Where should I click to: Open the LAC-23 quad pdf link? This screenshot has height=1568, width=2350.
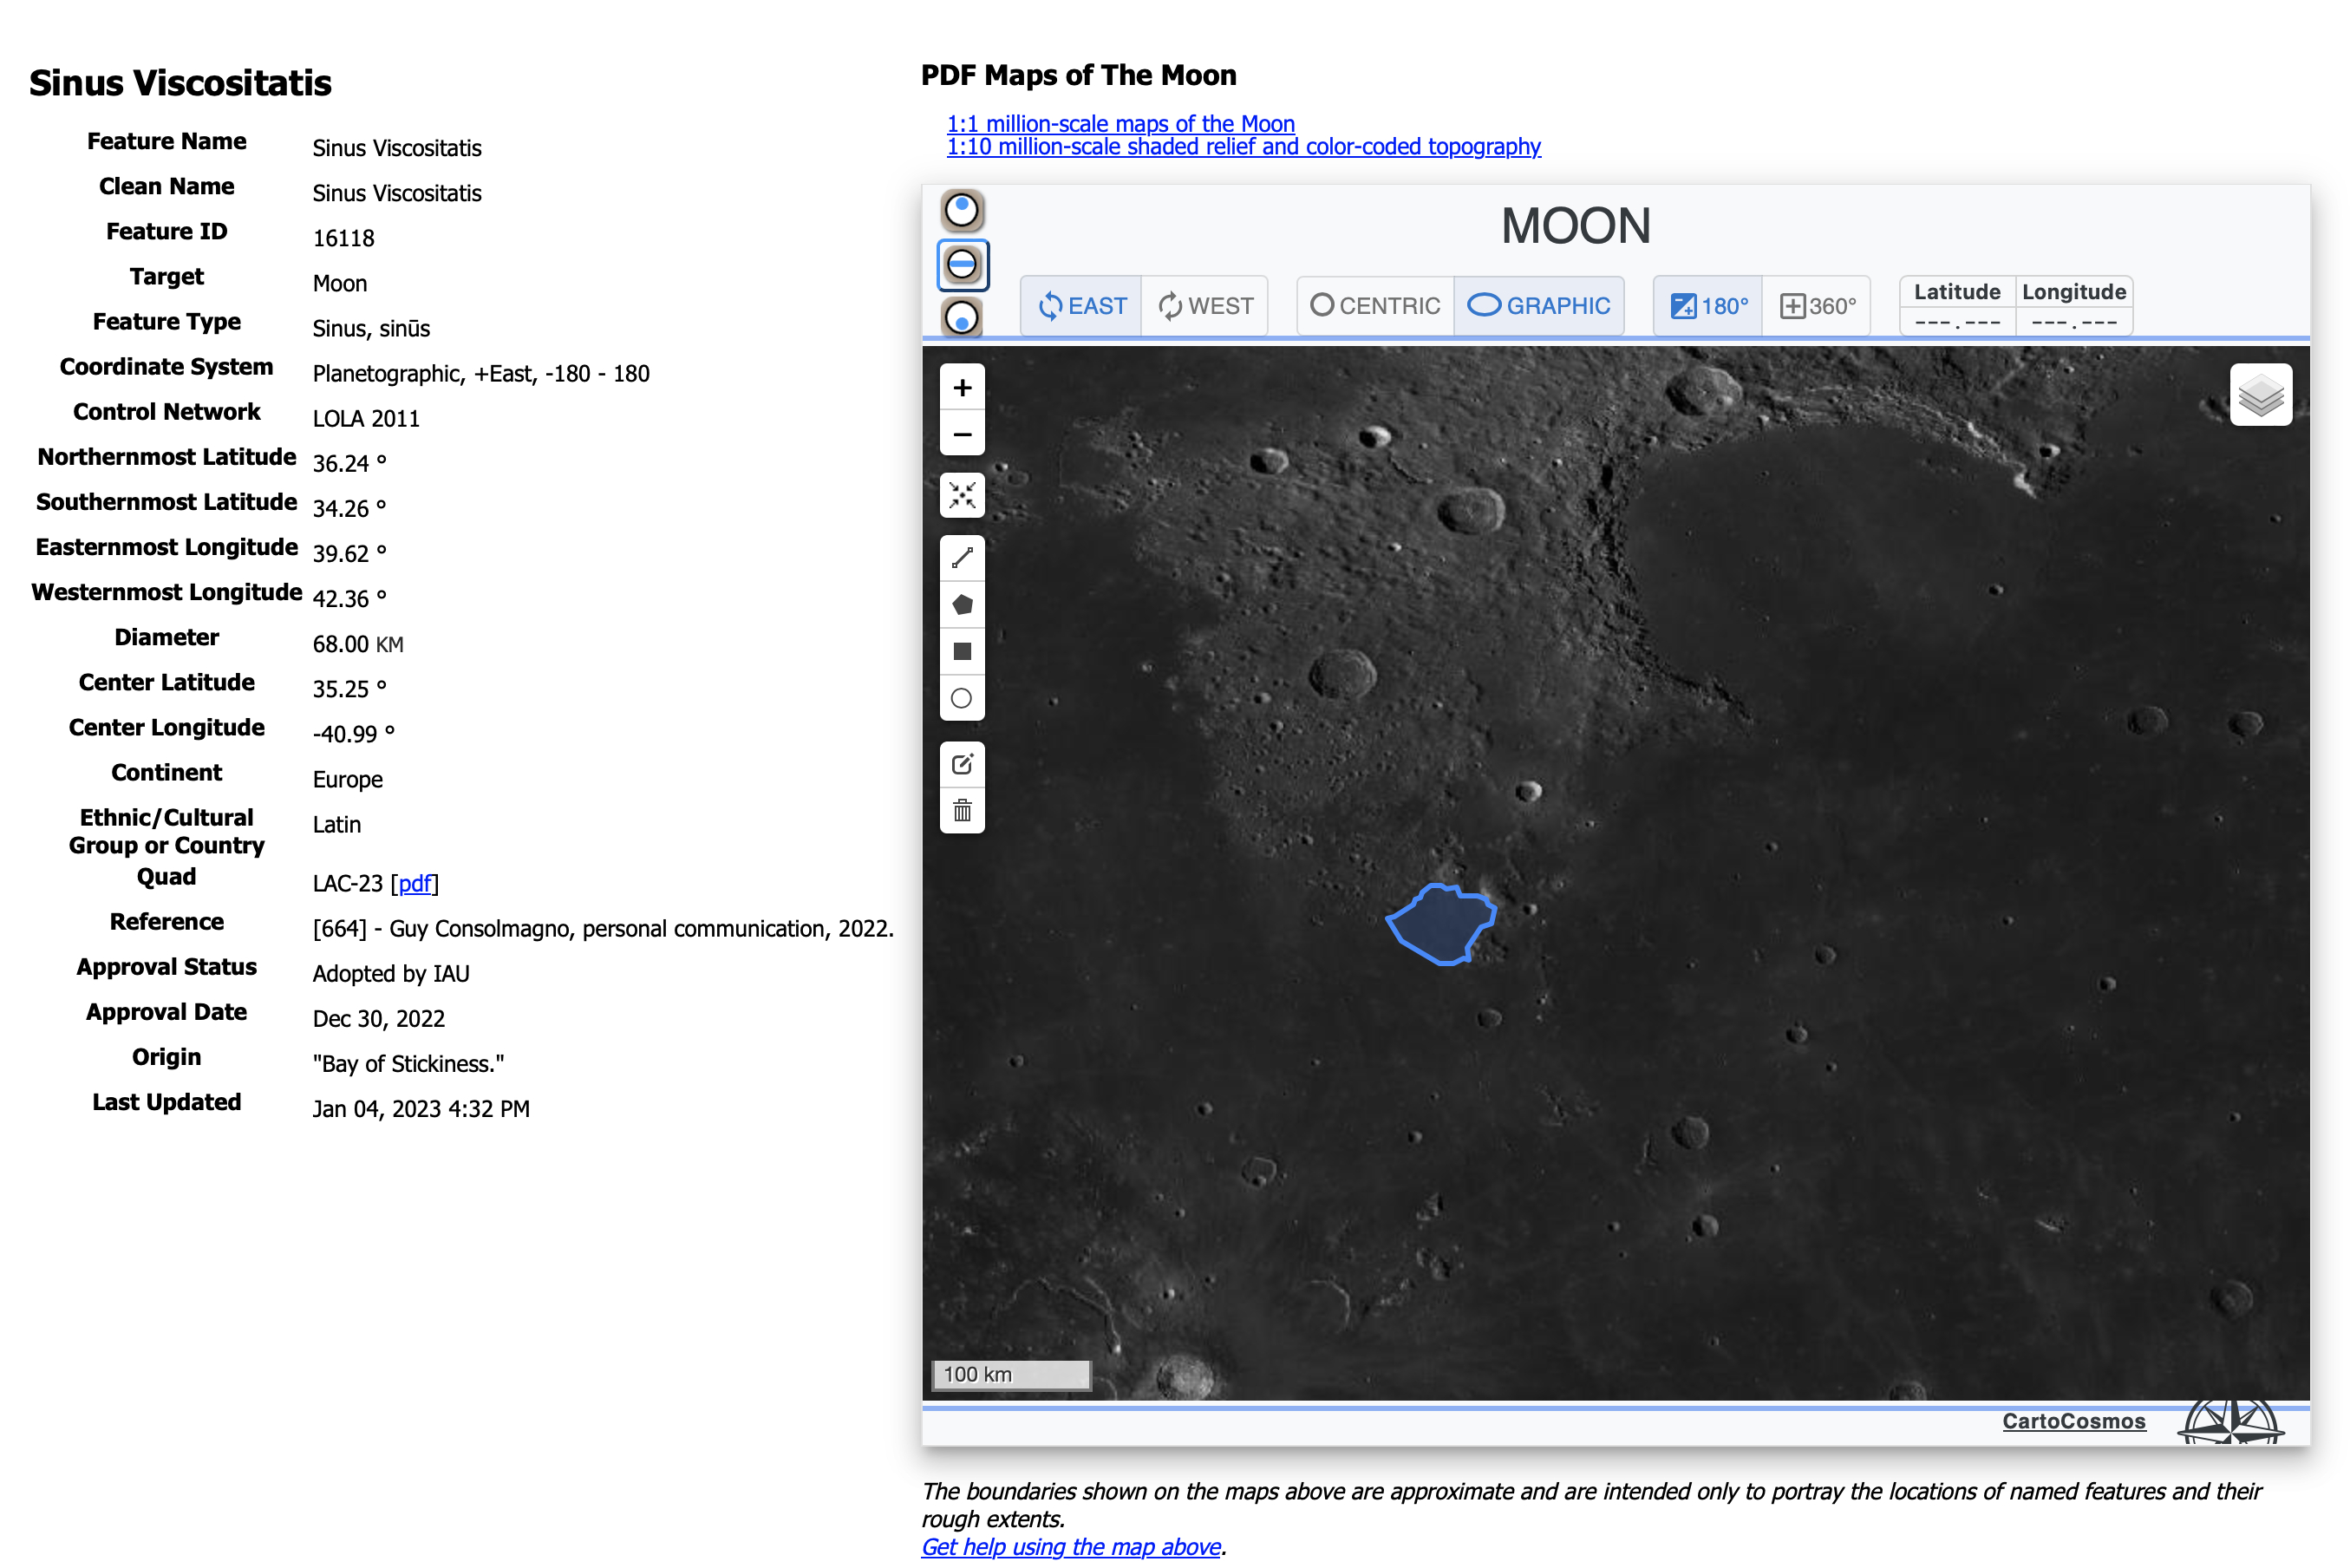(415, 884)
